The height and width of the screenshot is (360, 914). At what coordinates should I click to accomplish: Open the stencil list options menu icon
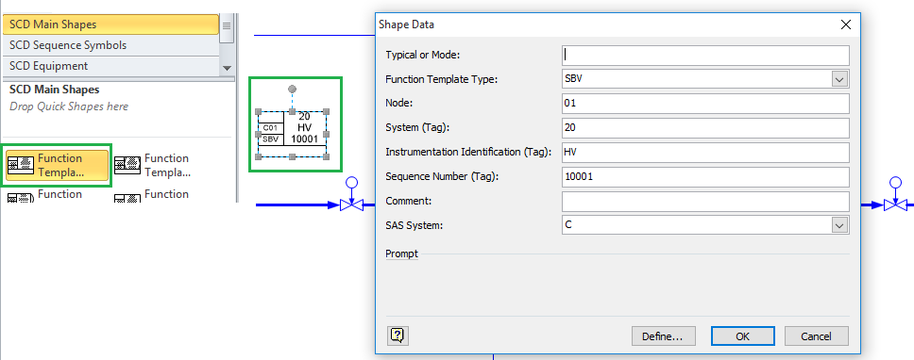[227, 25]
